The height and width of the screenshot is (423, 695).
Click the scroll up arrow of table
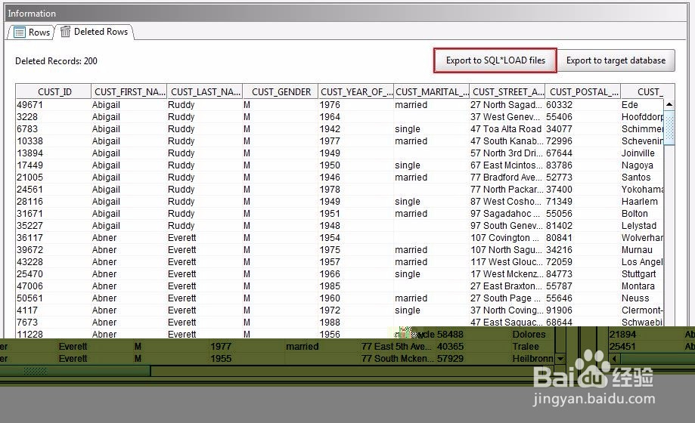669,104
